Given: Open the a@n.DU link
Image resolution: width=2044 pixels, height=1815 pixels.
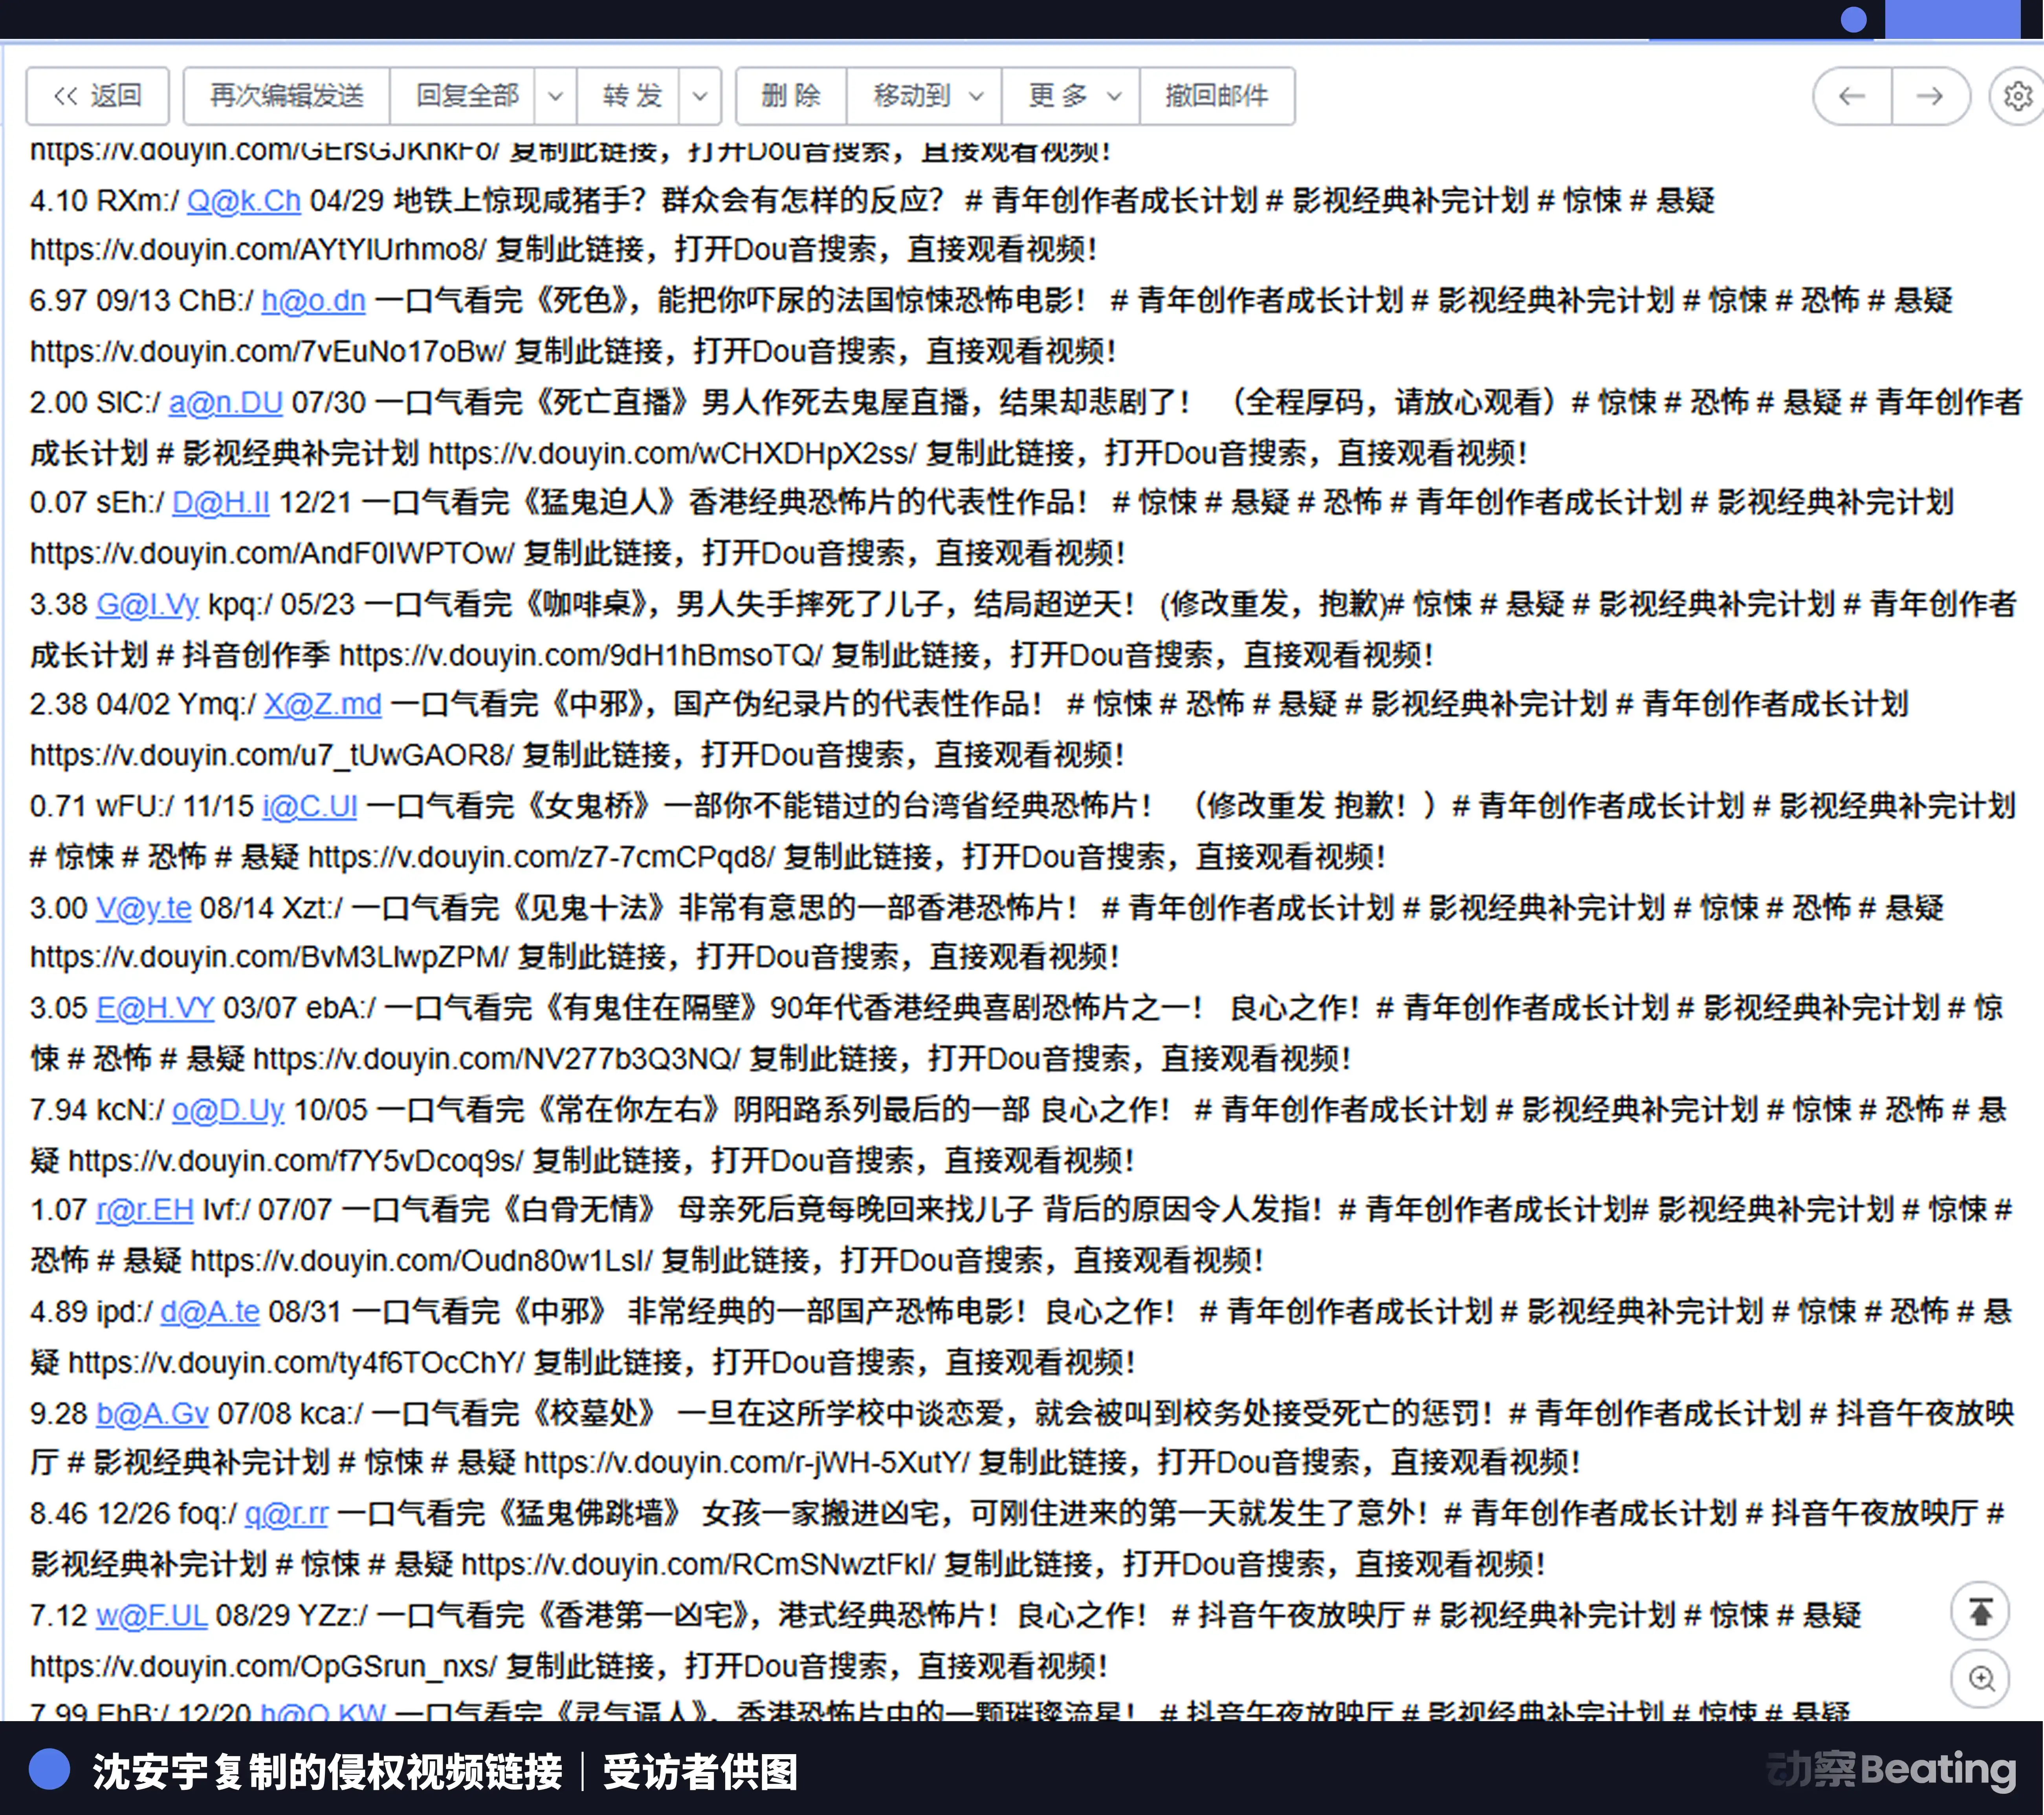Looking at the screenshot, I should (226, 403).
